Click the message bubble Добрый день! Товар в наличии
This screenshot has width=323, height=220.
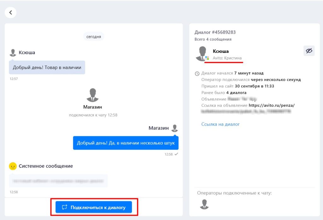pyautogui.click(x=47, y=67)
